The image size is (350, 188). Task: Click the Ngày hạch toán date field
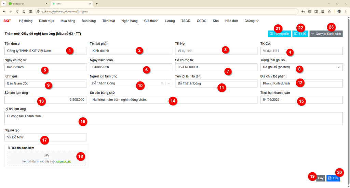[x=131, y=67]
